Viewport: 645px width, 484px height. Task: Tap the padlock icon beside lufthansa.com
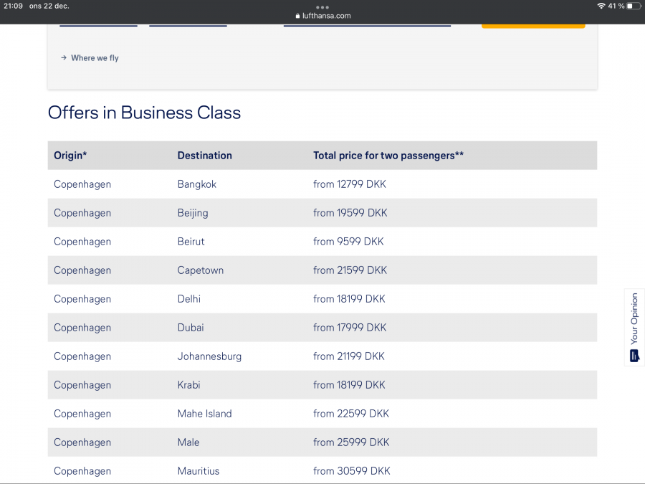click(x=297, y=16)
